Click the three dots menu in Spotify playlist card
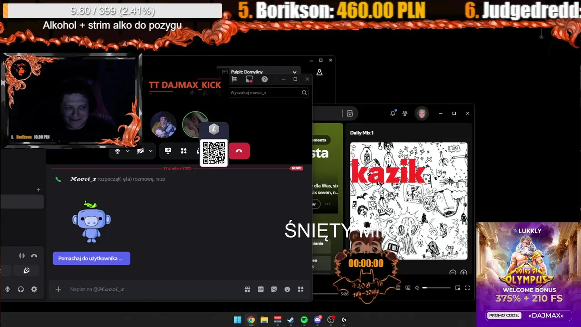This screenshot has width=581, height=327. (328, 204)
